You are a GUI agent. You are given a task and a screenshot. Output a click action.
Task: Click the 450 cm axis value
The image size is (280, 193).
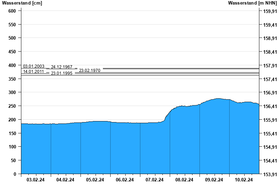[12, 52]
